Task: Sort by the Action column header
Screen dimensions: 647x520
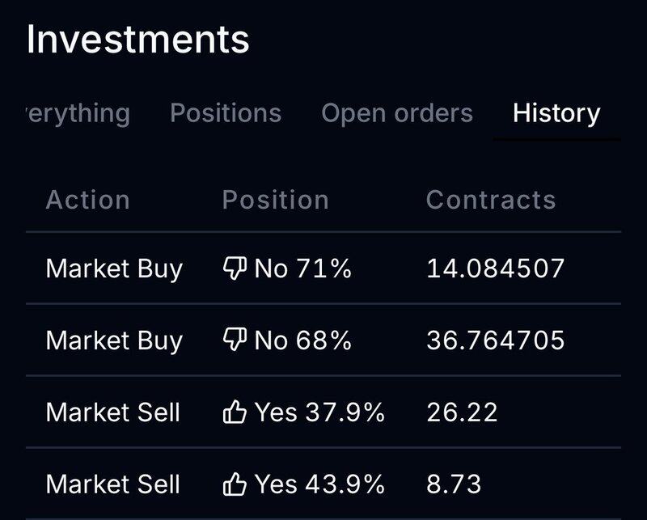Action: pos(88,201)
